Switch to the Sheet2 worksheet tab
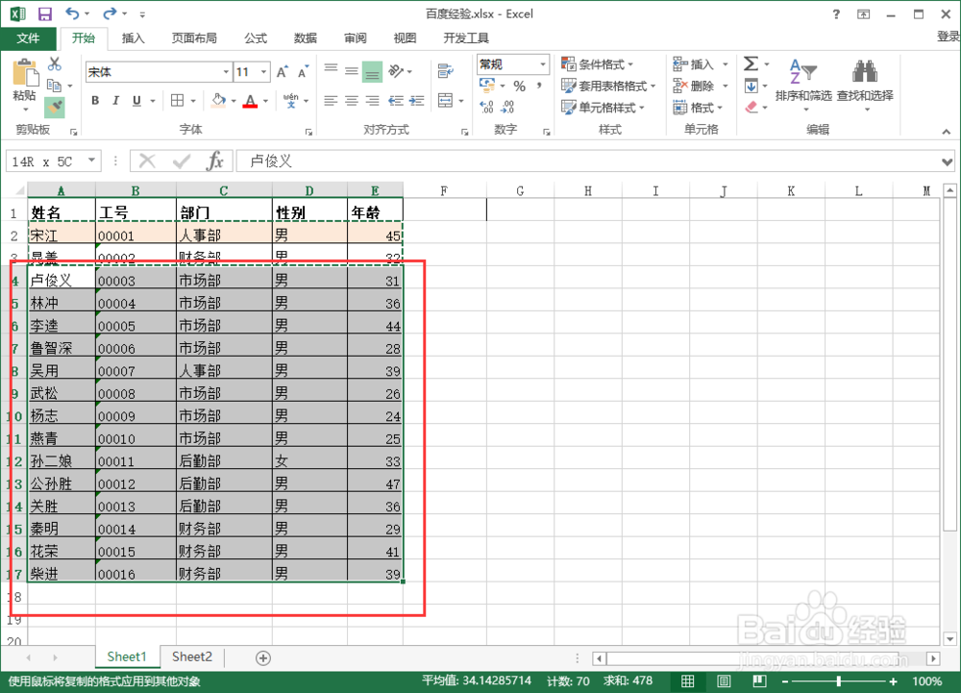 click(191, 656)
